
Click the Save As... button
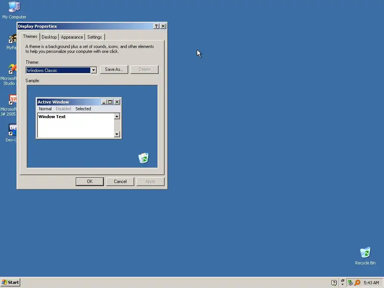[114, 69]
